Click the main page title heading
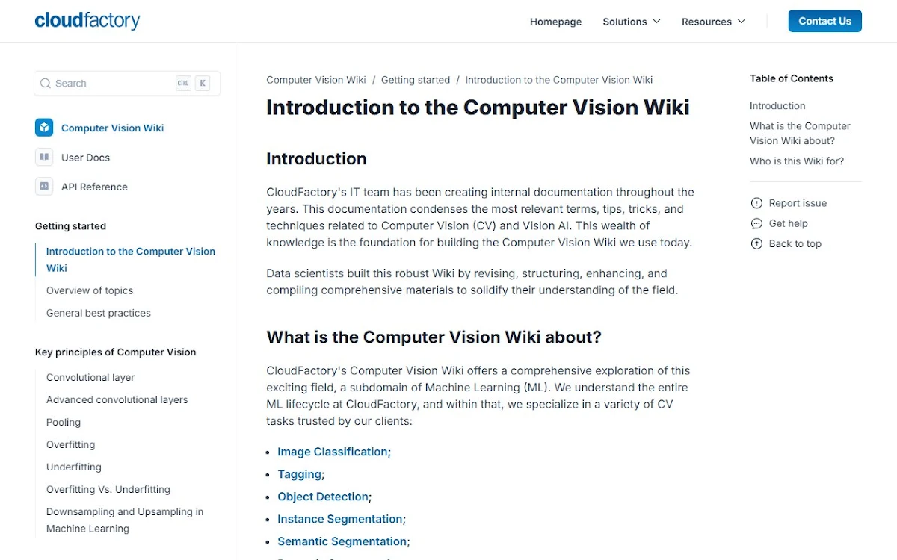Screen dimensions: 897x560 click(x=478, y=108)
